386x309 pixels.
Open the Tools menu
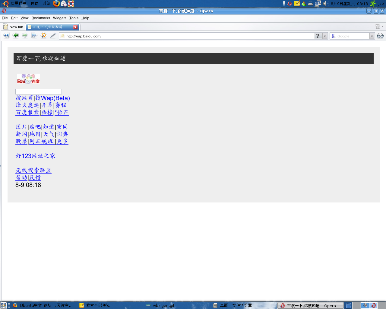pos(74,18)
